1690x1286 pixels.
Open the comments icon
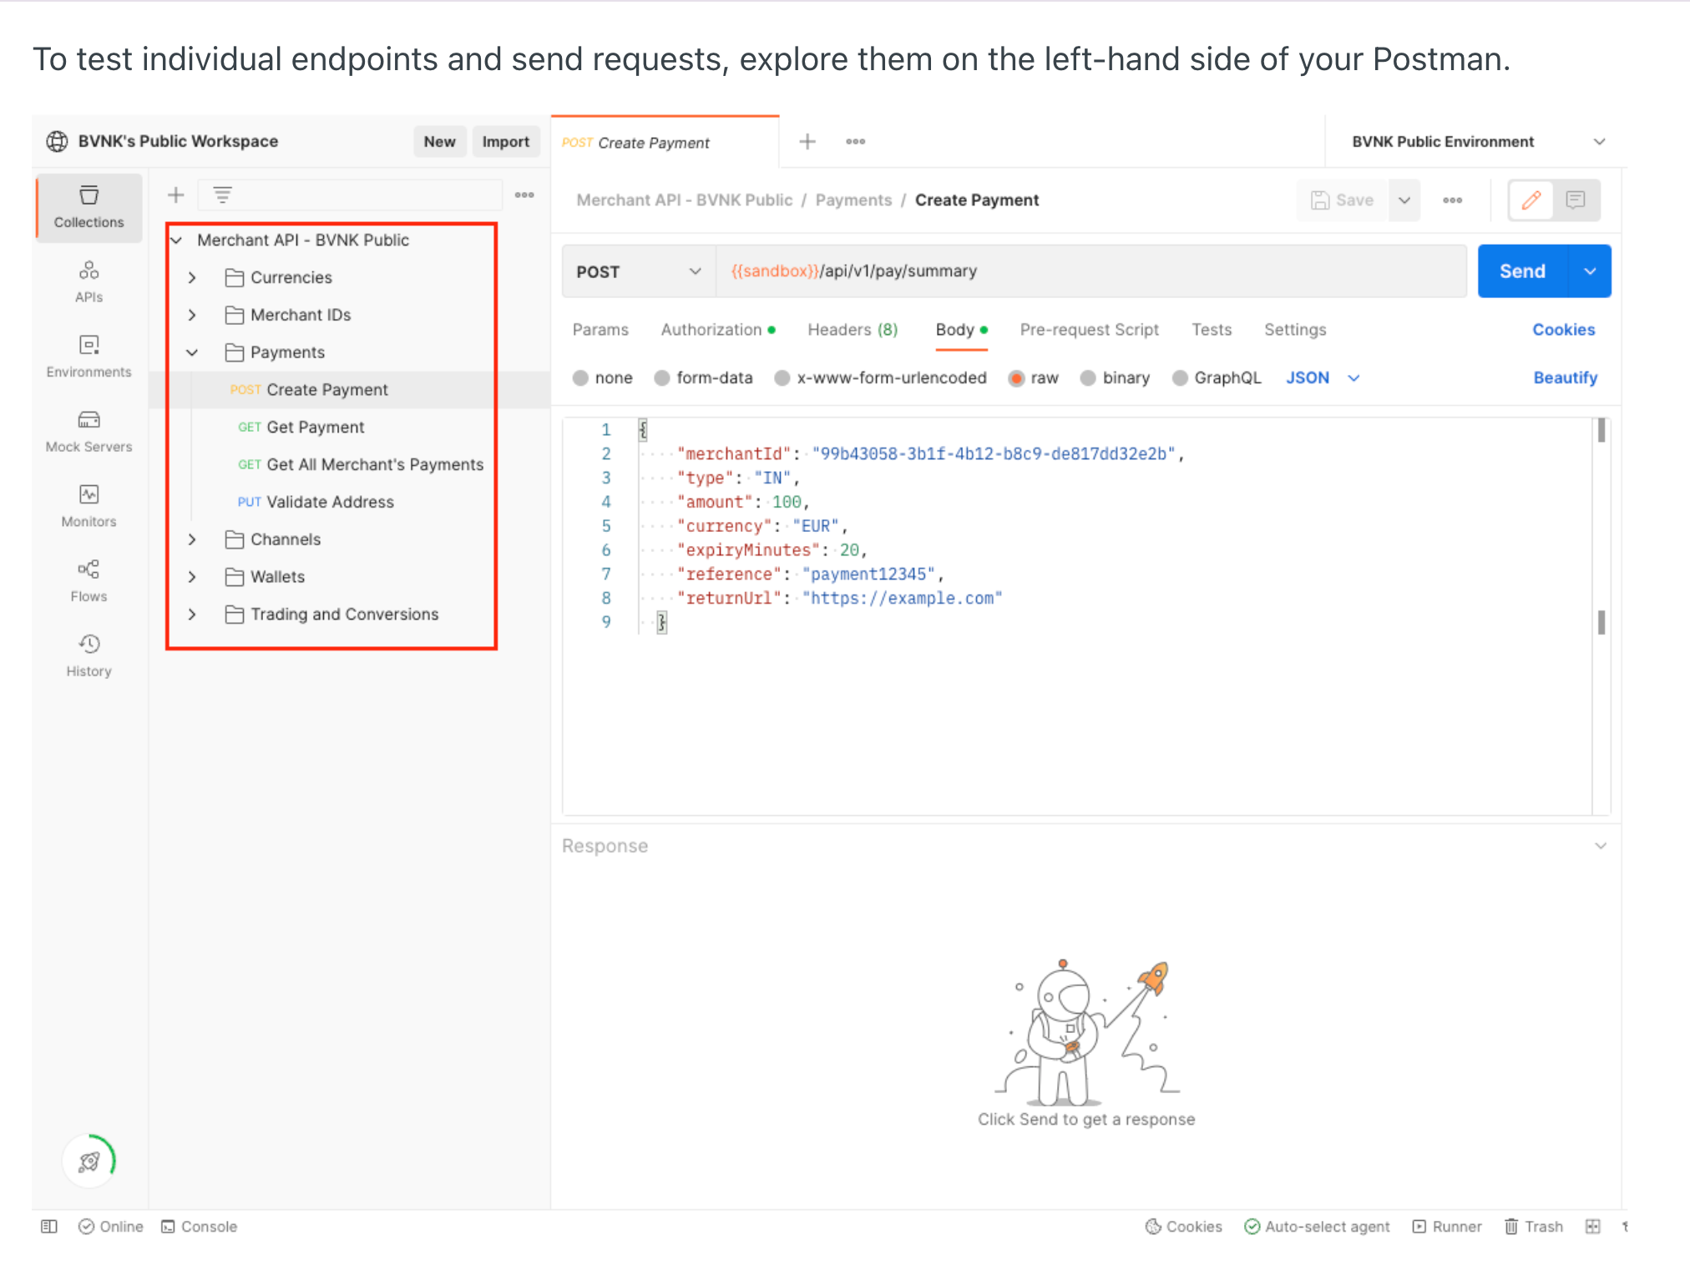[1576, 200]
